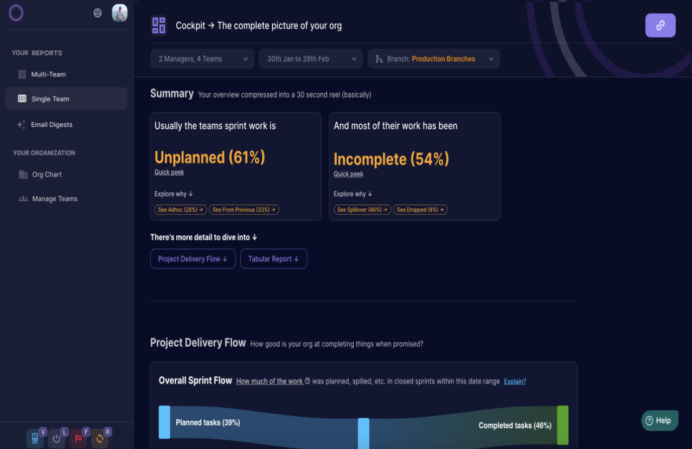This screenshot has height=449, width=692.
Task: Go to Email Digests
Action: pyautogui.click(x=52, y=125)
